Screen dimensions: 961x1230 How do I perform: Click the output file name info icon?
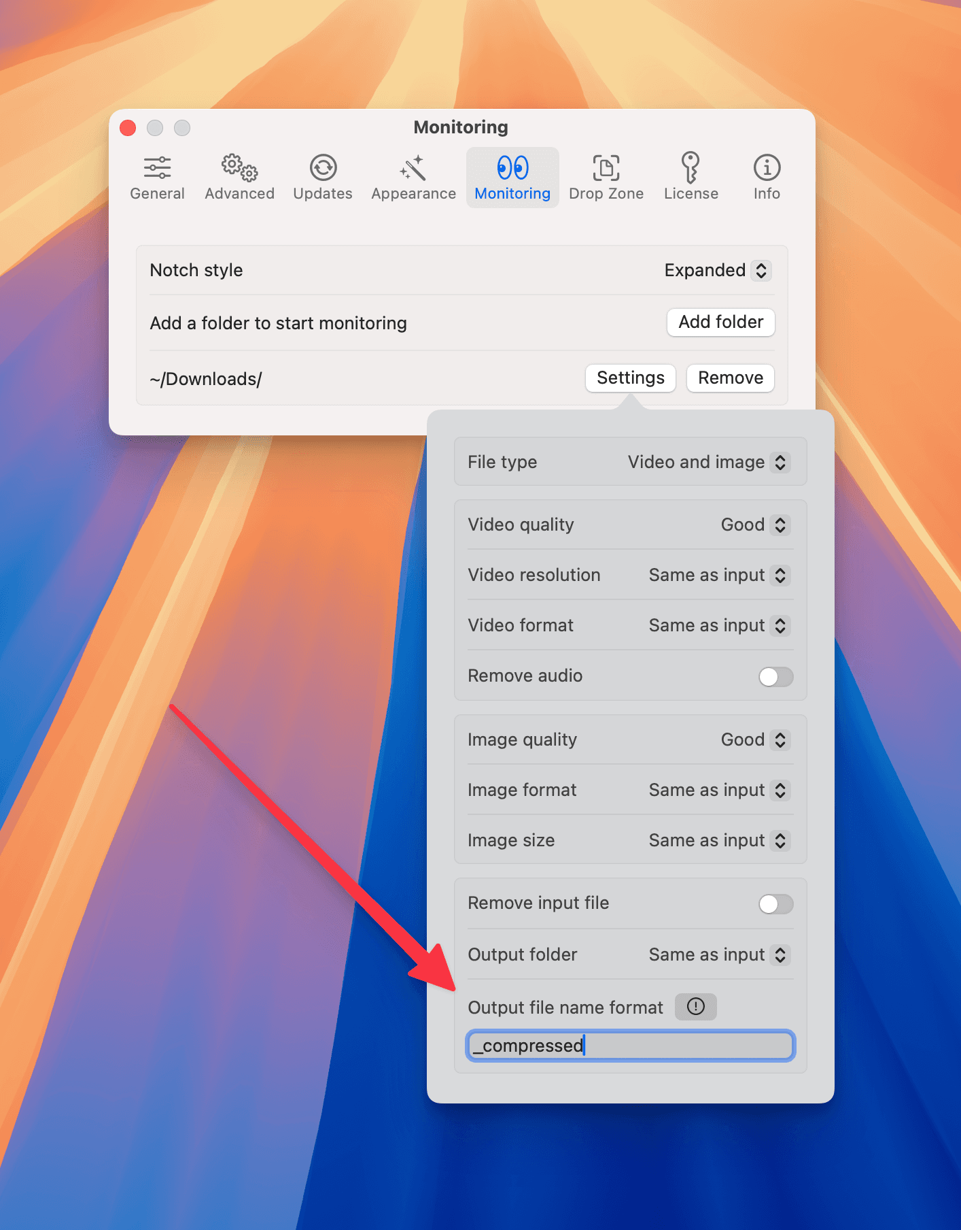(695, 1006)
